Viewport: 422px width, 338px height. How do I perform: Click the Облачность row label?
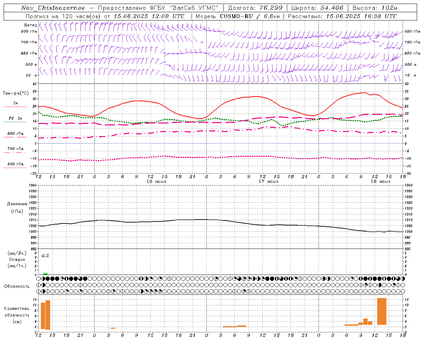point(17,287)
